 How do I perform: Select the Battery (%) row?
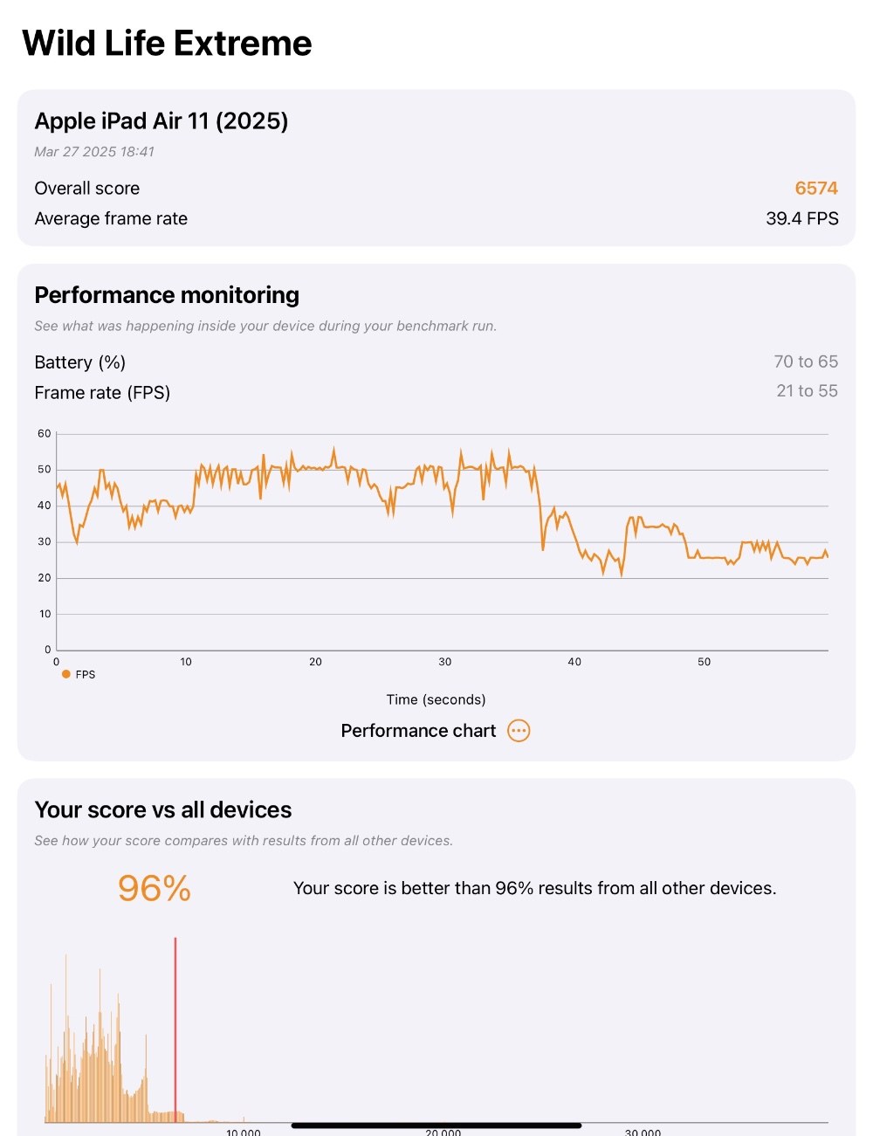tap(436, 361)
